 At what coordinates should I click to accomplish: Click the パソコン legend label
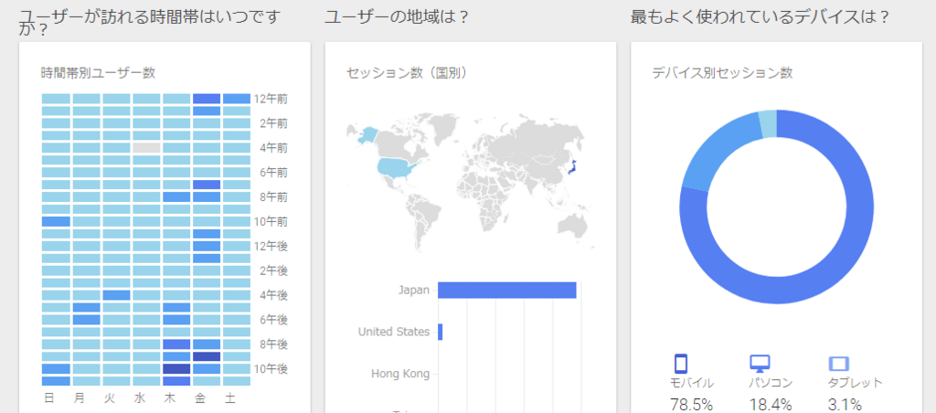click(x=771, y=383)
